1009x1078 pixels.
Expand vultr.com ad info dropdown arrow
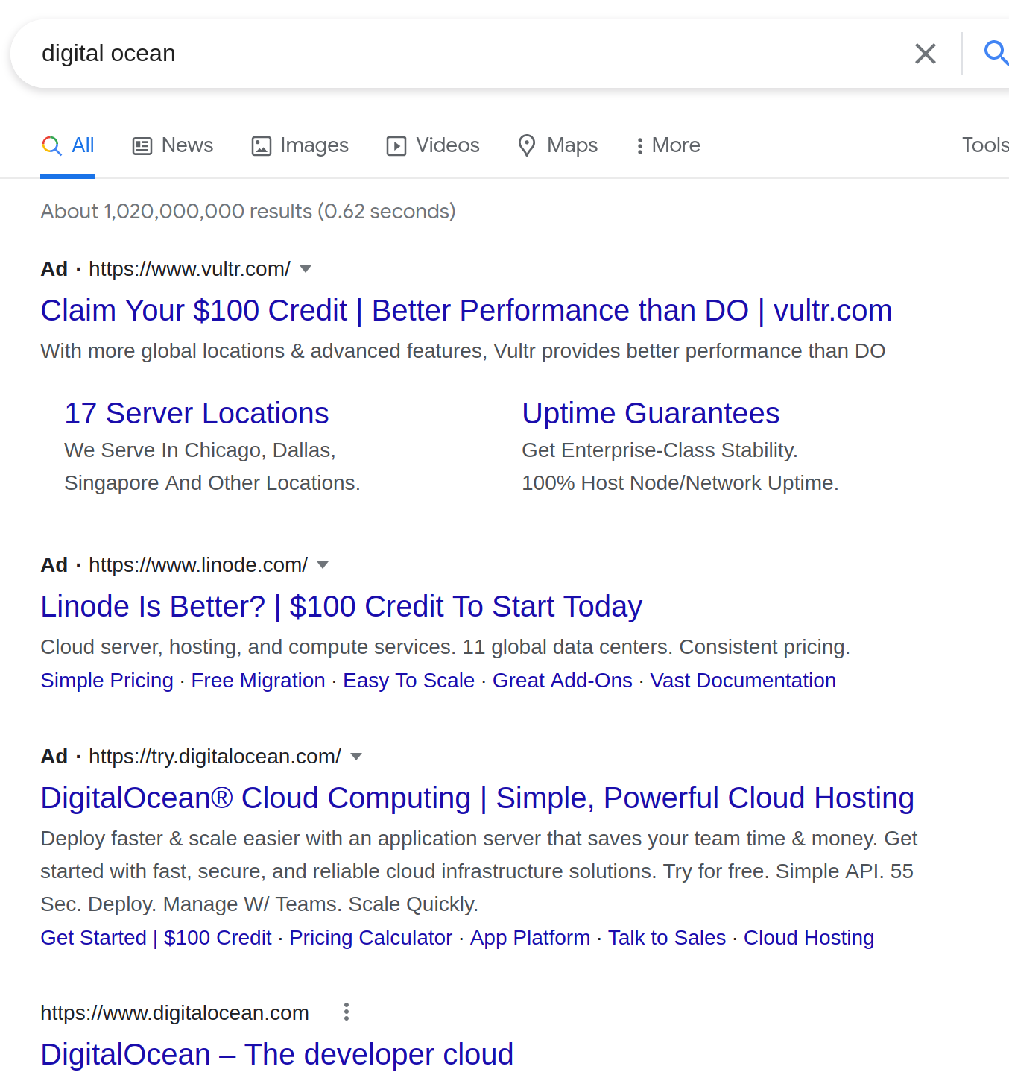pos(306,269)
